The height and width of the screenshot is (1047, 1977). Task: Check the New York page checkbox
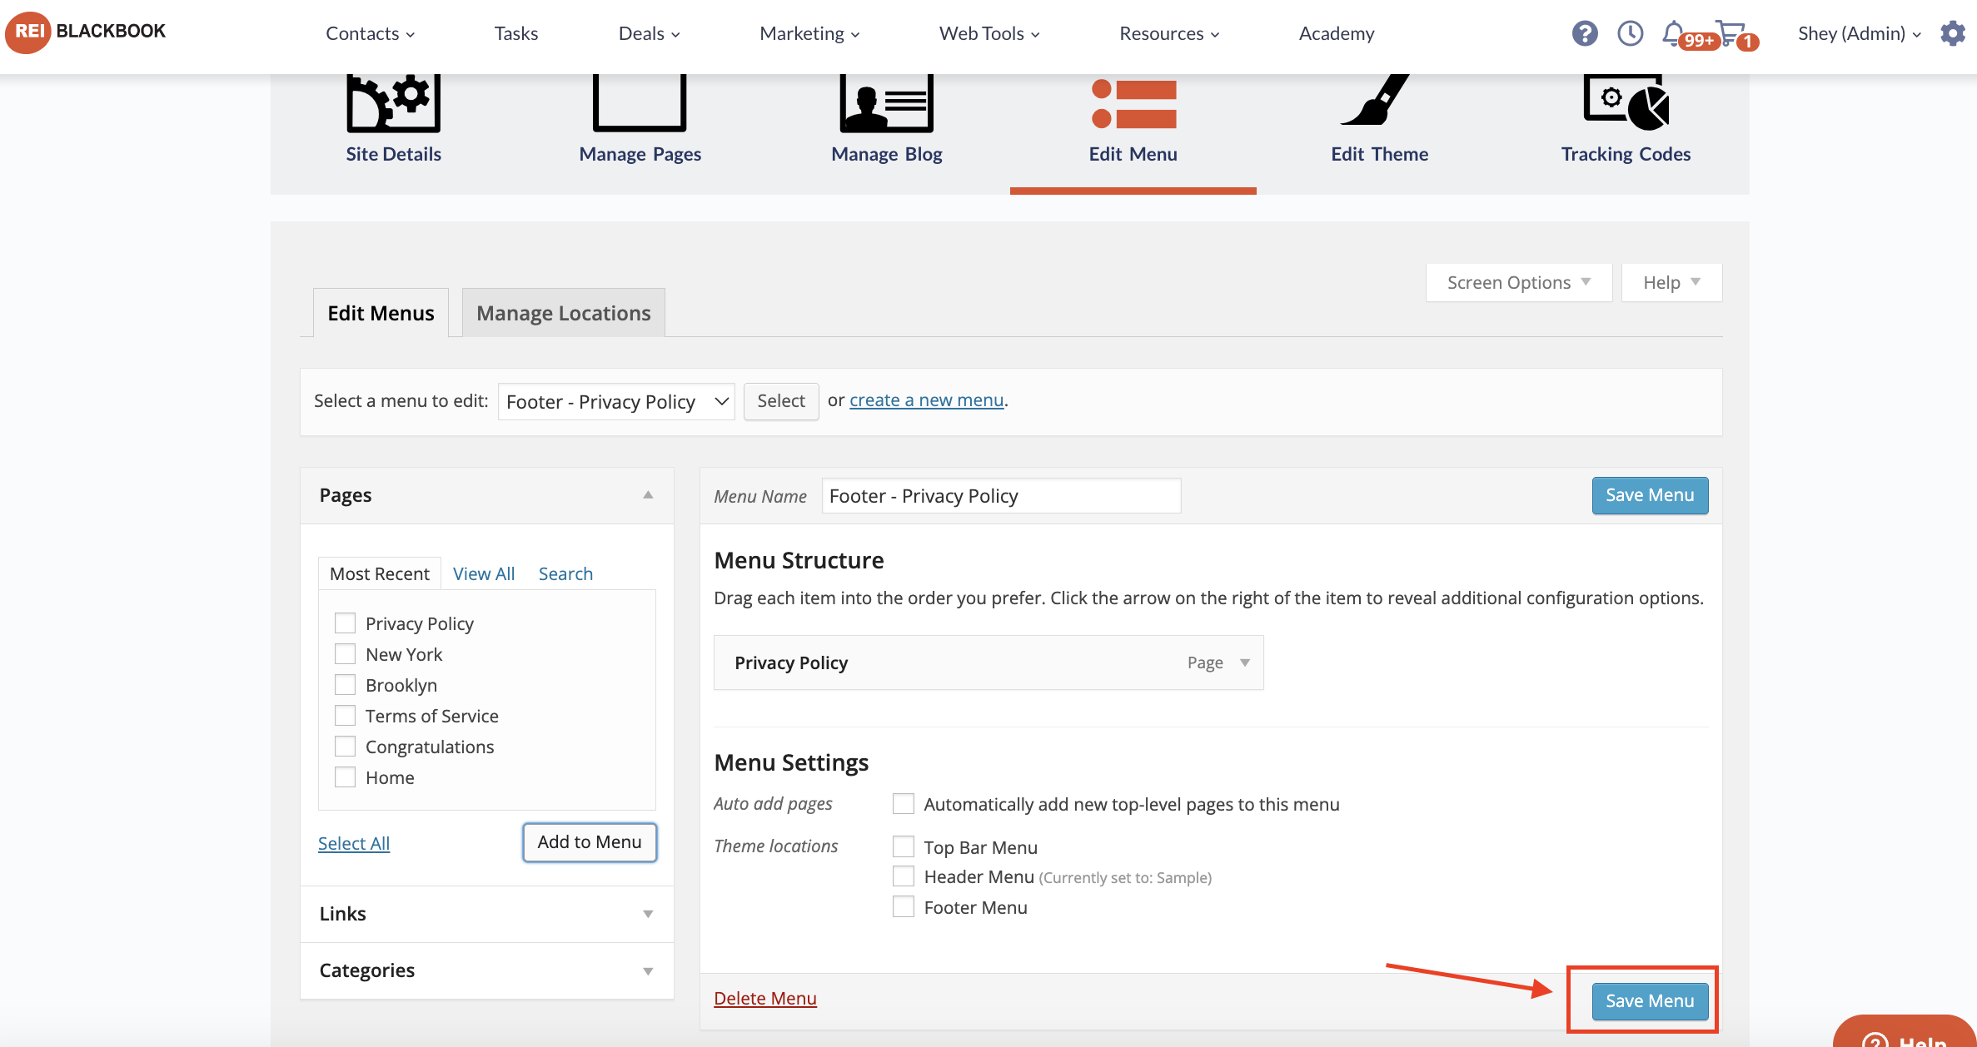[x=345, y=654]
